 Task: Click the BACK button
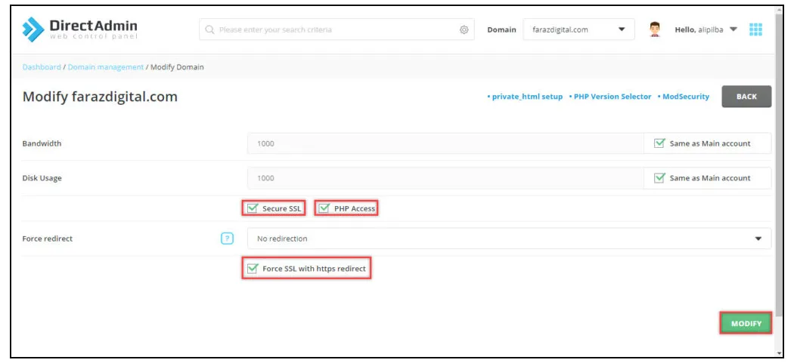(746, 97)
